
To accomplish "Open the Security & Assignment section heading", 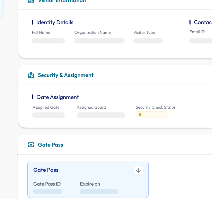I will [x=65, y=75].
